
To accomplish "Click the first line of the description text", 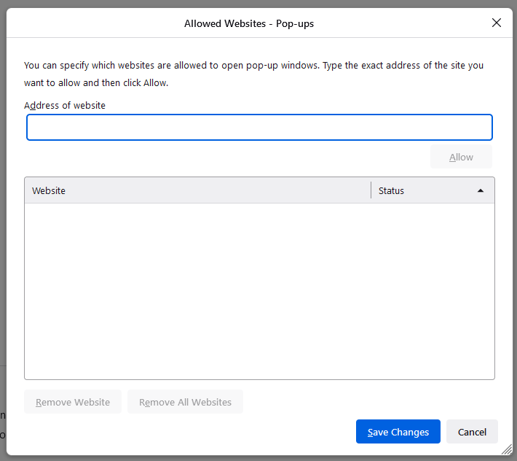I will pyautogui.click(x=253, y=65).
